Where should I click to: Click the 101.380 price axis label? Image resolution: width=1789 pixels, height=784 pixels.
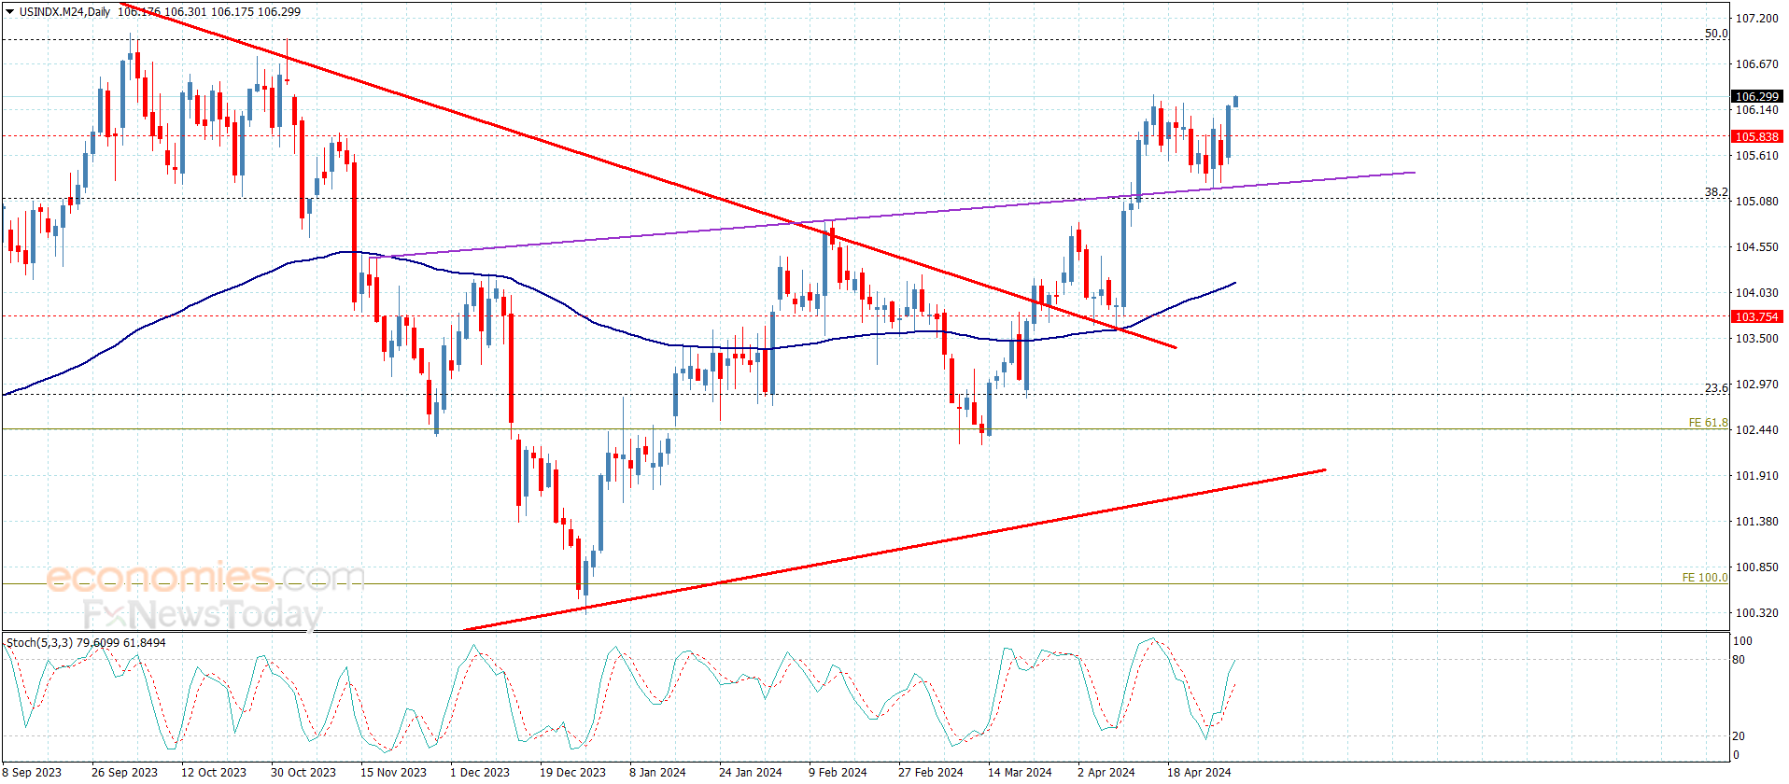click(1756, 521)
